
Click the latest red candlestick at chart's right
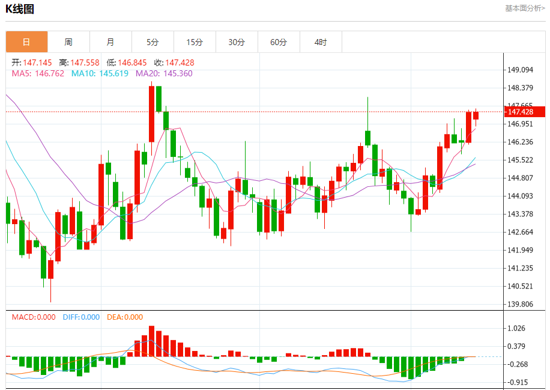[x=476, y=115]
